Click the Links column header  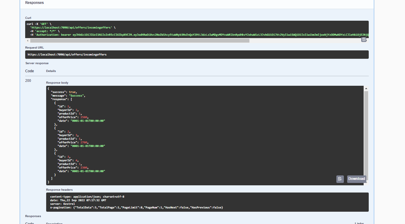(359, 223)
